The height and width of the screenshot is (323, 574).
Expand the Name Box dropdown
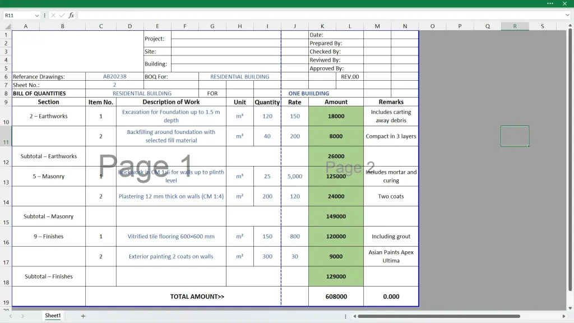click(x=37, y=16)
